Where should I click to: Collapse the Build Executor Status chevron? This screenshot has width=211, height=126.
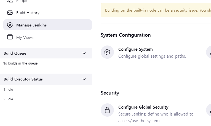coord(84,79)
